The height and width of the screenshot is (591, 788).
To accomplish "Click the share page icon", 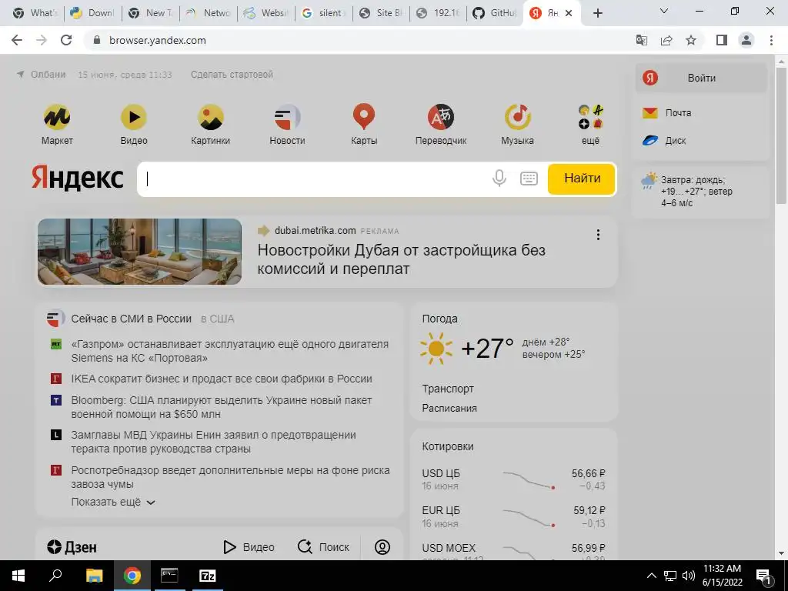I will [x=666, y=40].
